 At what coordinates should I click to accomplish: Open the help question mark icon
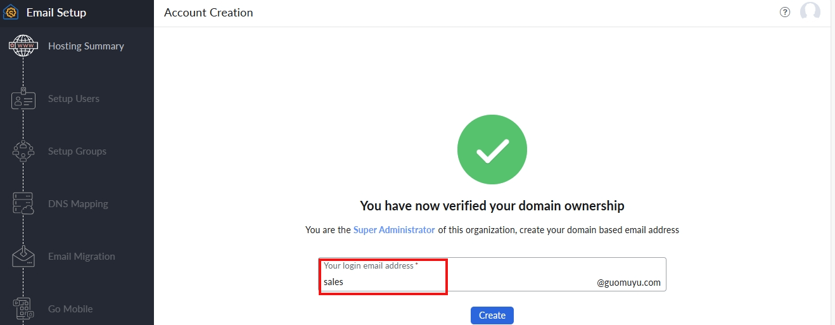[x=785, y=12]
